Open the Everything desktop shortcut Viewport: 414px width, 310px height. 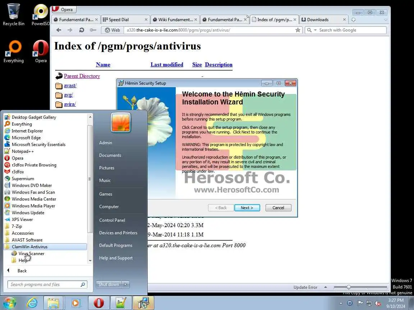tap(13, 51)
